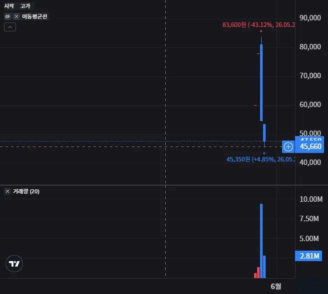This screenshot has width=328, height=294.
Task: Click the 45,660 crosshair price label
Action: (311, 147)
